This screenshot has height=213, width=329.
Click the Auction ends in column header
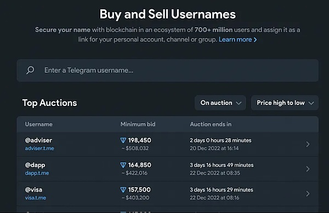tap(211, 125)
